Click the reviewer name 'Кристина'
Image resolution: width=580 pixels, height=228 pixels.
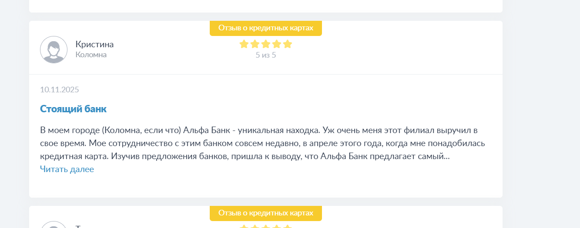[x=94, y=44]
